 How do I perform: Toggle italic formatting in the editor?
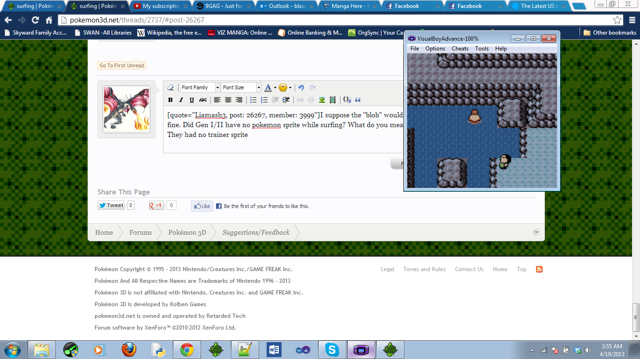(181, 100)
